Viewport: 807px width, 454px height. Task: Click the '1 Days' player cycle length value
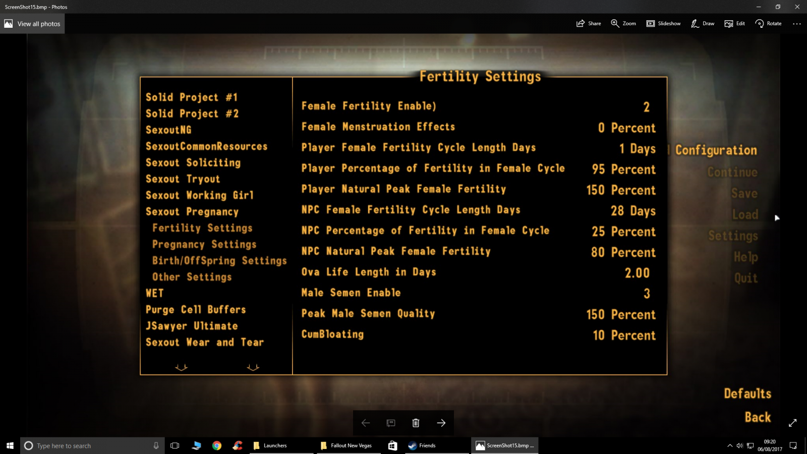(x=638, y=149)
